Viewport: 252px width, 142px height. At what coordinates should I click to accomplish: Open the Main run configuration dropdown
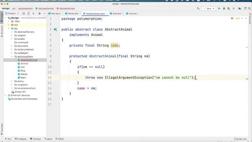click(209, 8)
